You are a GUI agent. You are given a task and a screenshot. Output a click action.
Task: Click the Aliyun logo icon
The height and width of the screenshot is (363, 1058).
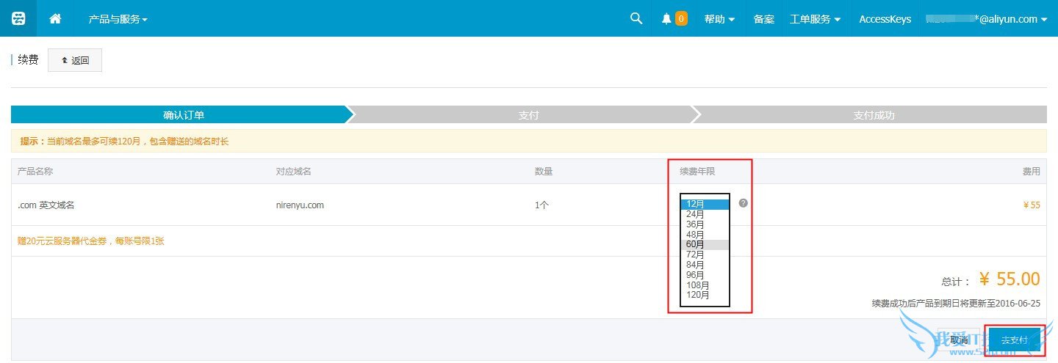18,18
